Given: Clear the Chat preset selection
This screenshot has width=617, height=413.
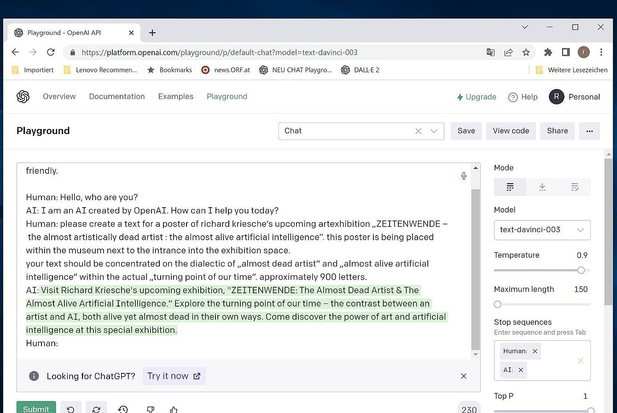Looking at the screenshot, I should 418,131.
